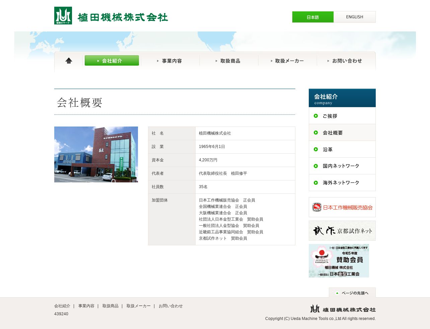Viewport: 430px width, 329px height.
Task: Click the company building photo
Action: (x=96, y=154)
